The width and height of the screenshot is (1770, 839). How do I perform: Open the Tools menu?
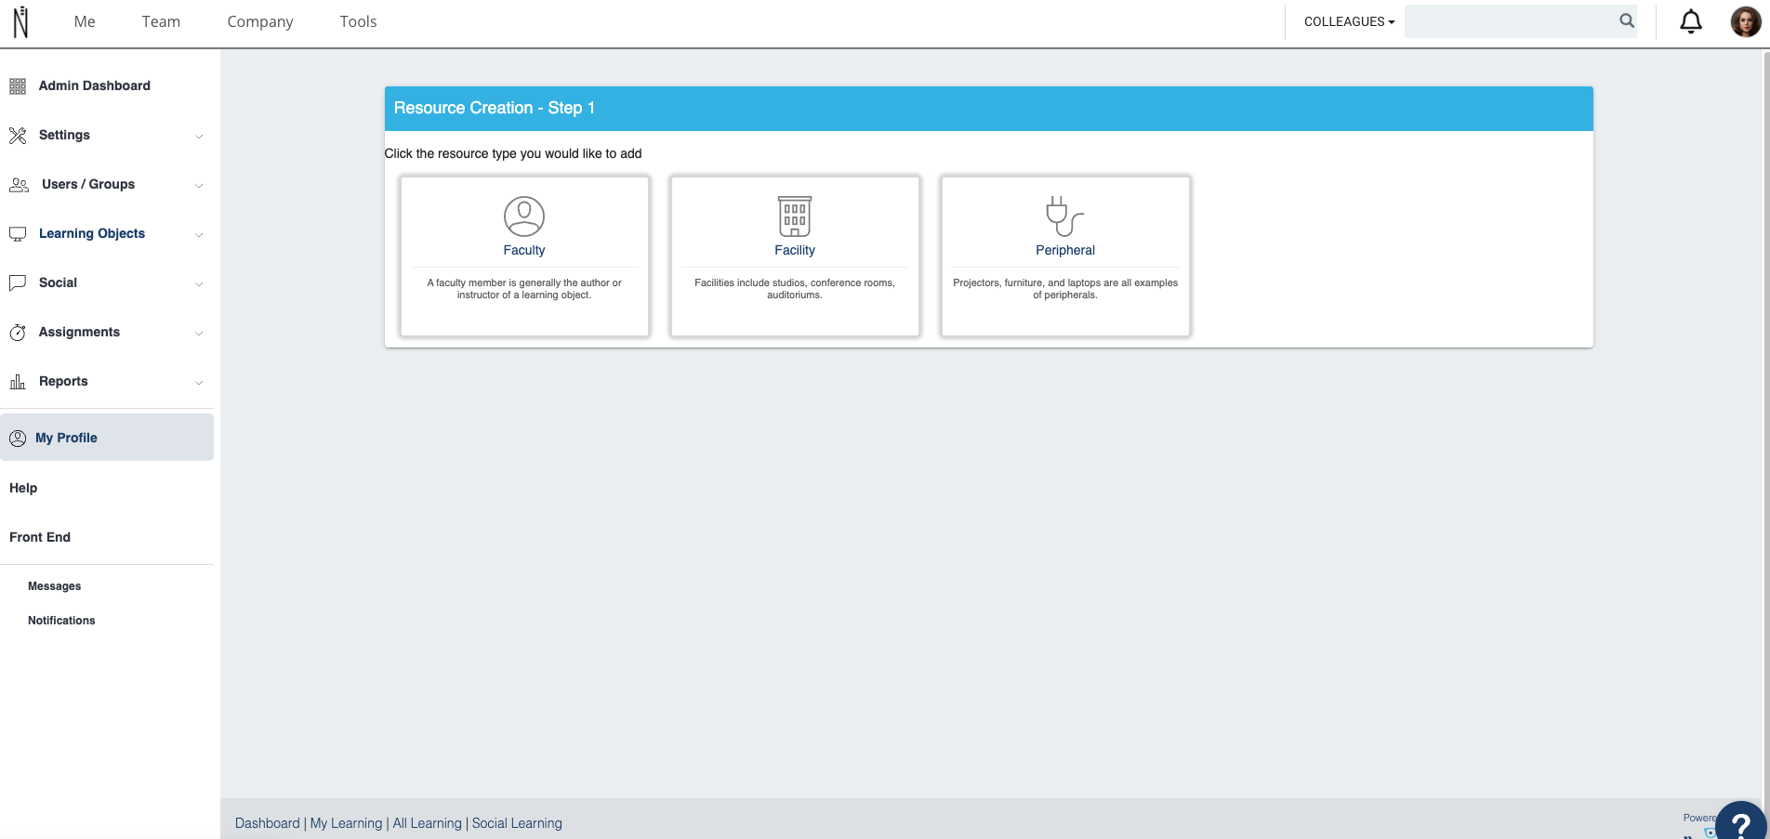point(358,21)
